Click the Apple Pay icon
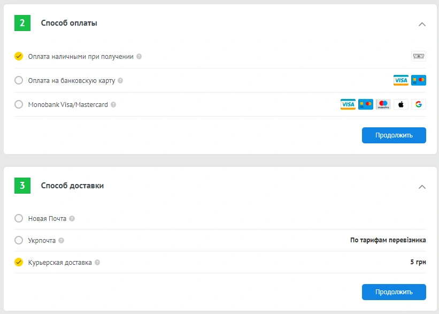The height and width of the screenshot is (314, 439). pyautogui.click(x=401, y=104)
